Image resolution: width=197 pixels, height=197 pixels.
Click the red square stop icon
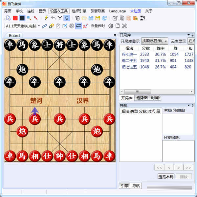point(15,18)
